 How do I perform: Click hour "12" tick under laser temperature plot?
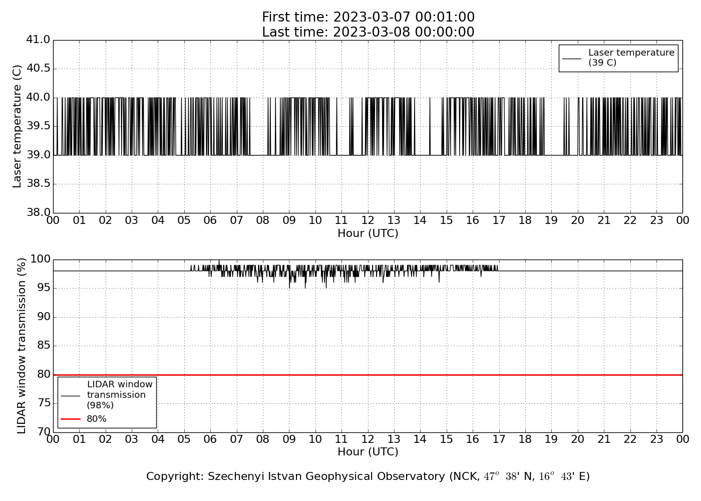coord(368,220)
